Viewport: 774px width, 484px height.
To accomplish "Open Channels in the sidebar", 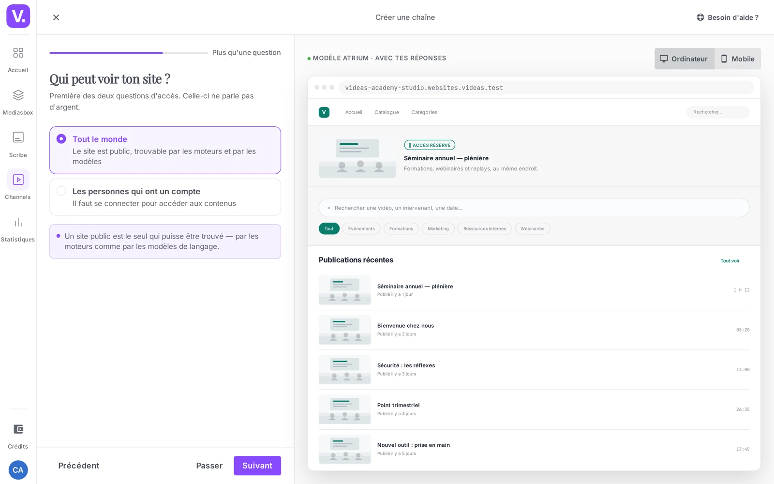I will point(18,185).
